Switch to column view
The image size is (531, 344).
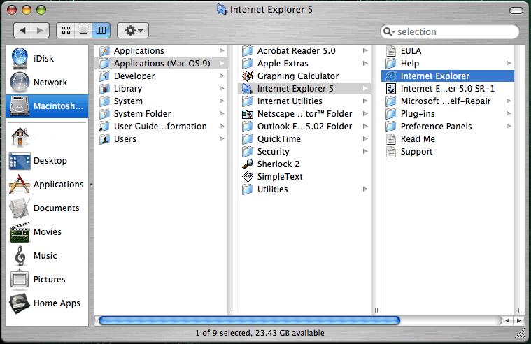pyautogui.click(x=101, y=31)
